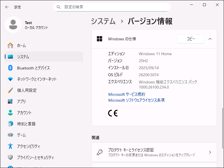Click the personalization paintbrush icon
Screen dimensions: 224x168
pos(10,90)
